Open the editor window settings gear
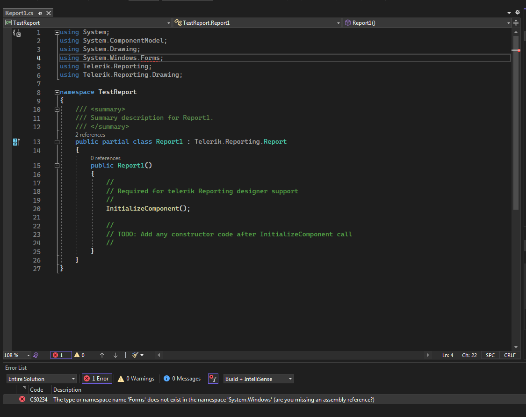 coord(517,13)
